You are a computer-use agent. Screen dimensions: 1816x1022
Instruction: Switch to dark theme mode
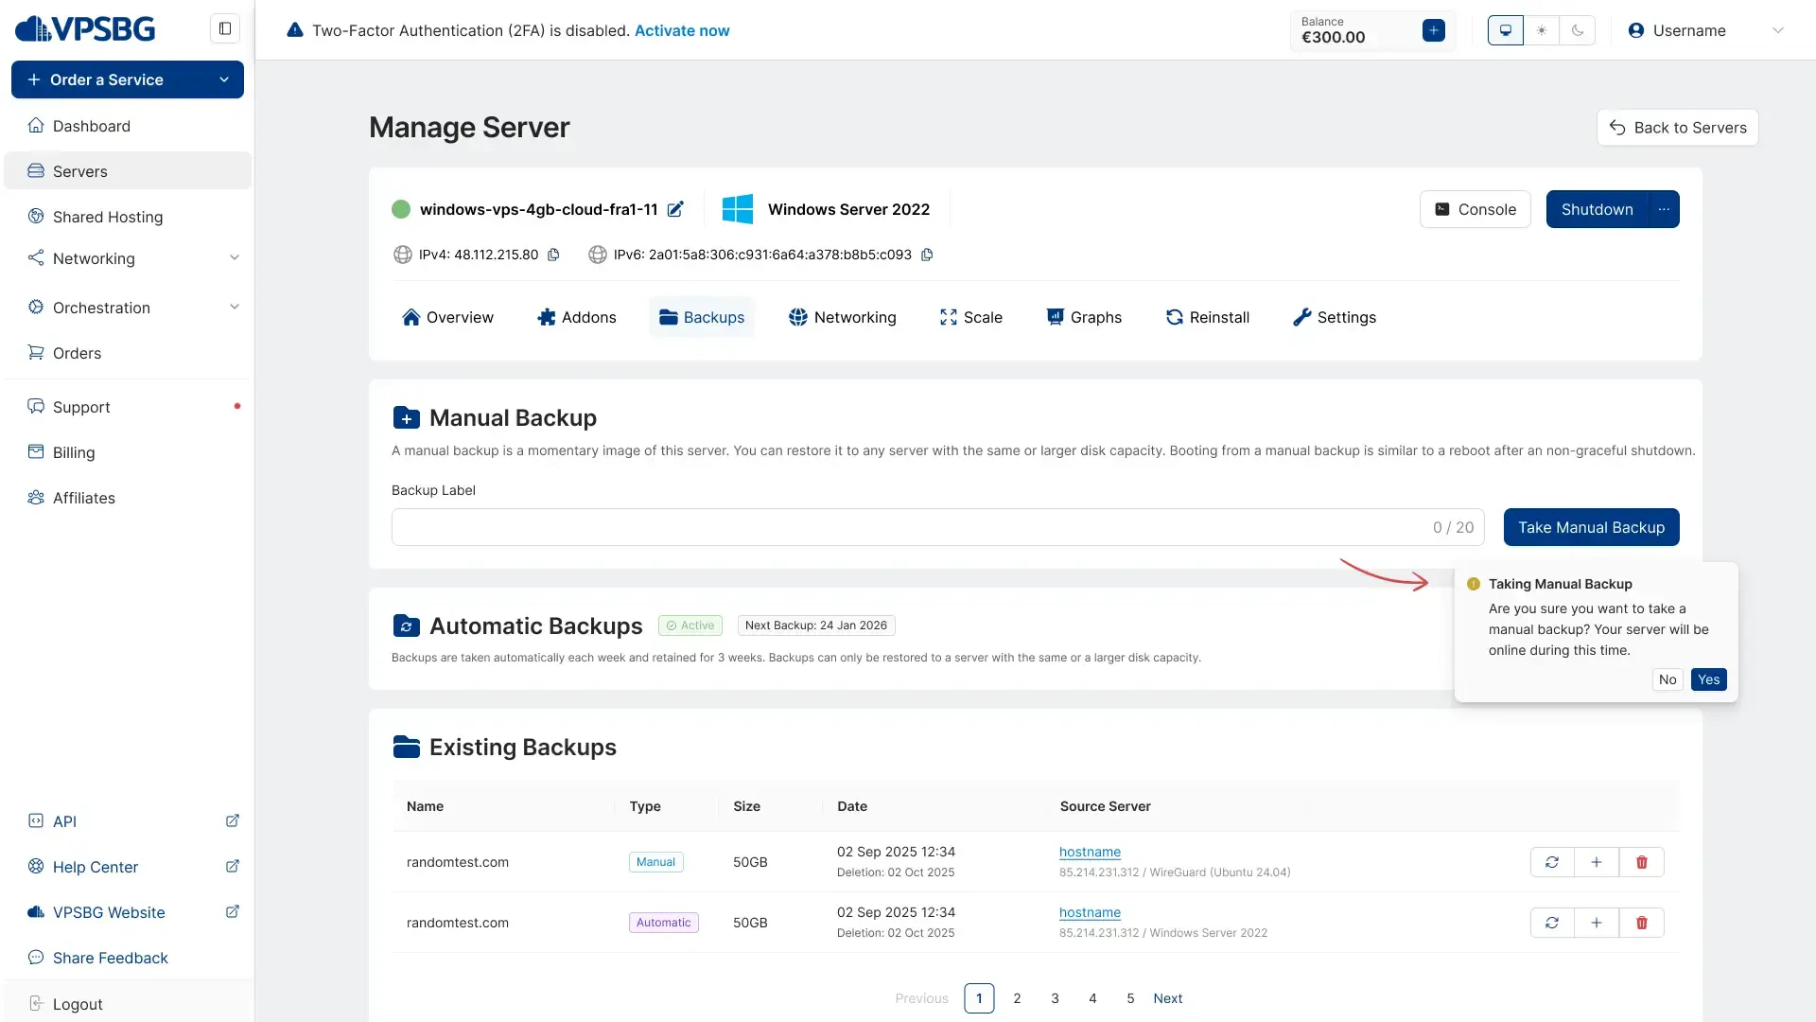1578,30
